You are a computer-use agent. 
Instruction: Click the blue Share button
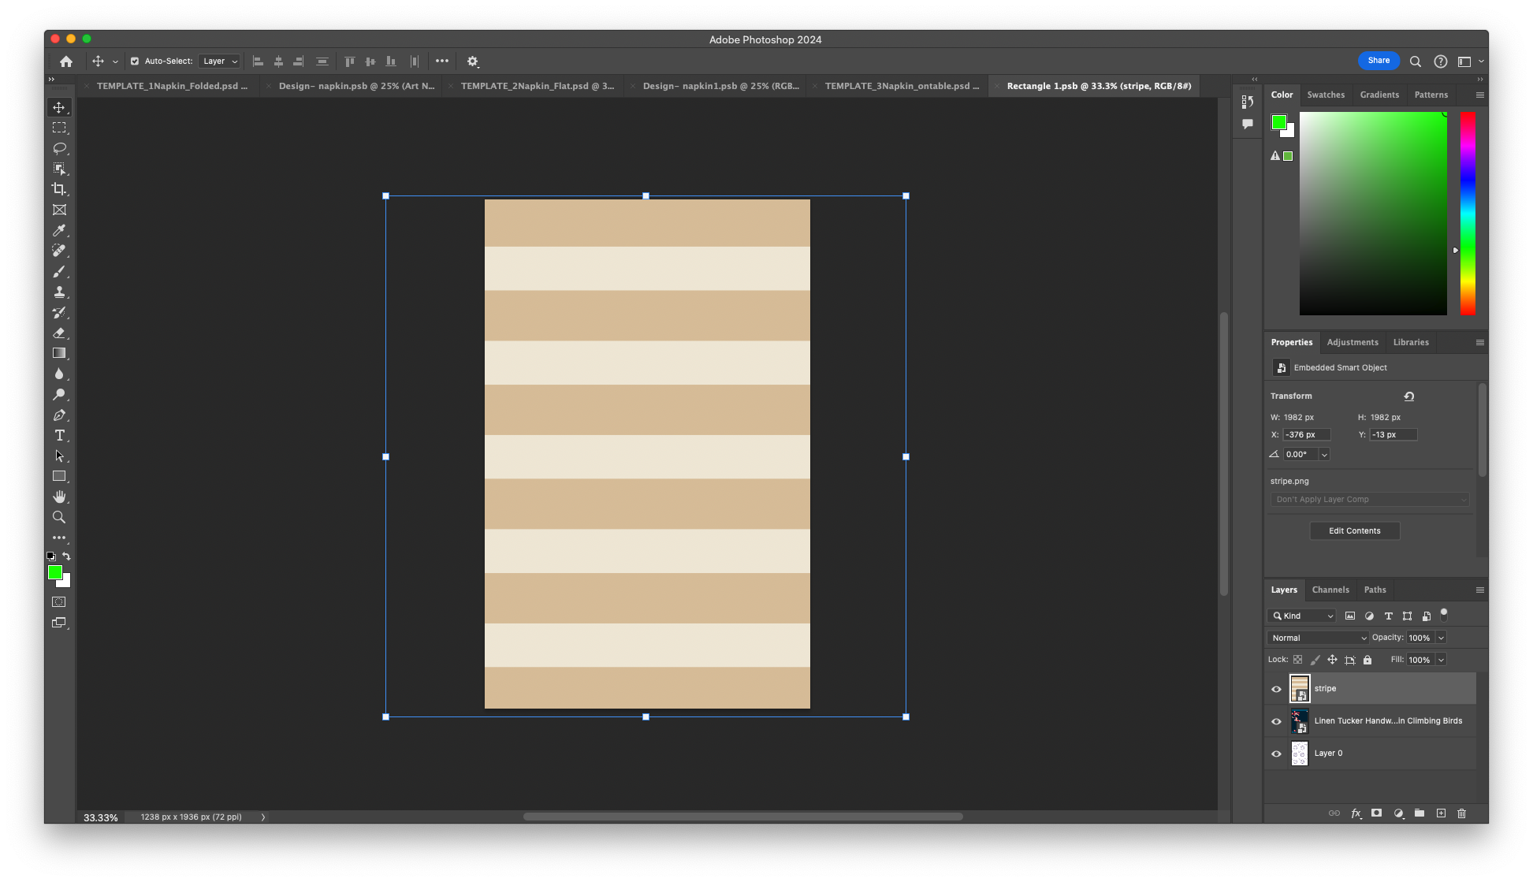tap(1379, 61)
